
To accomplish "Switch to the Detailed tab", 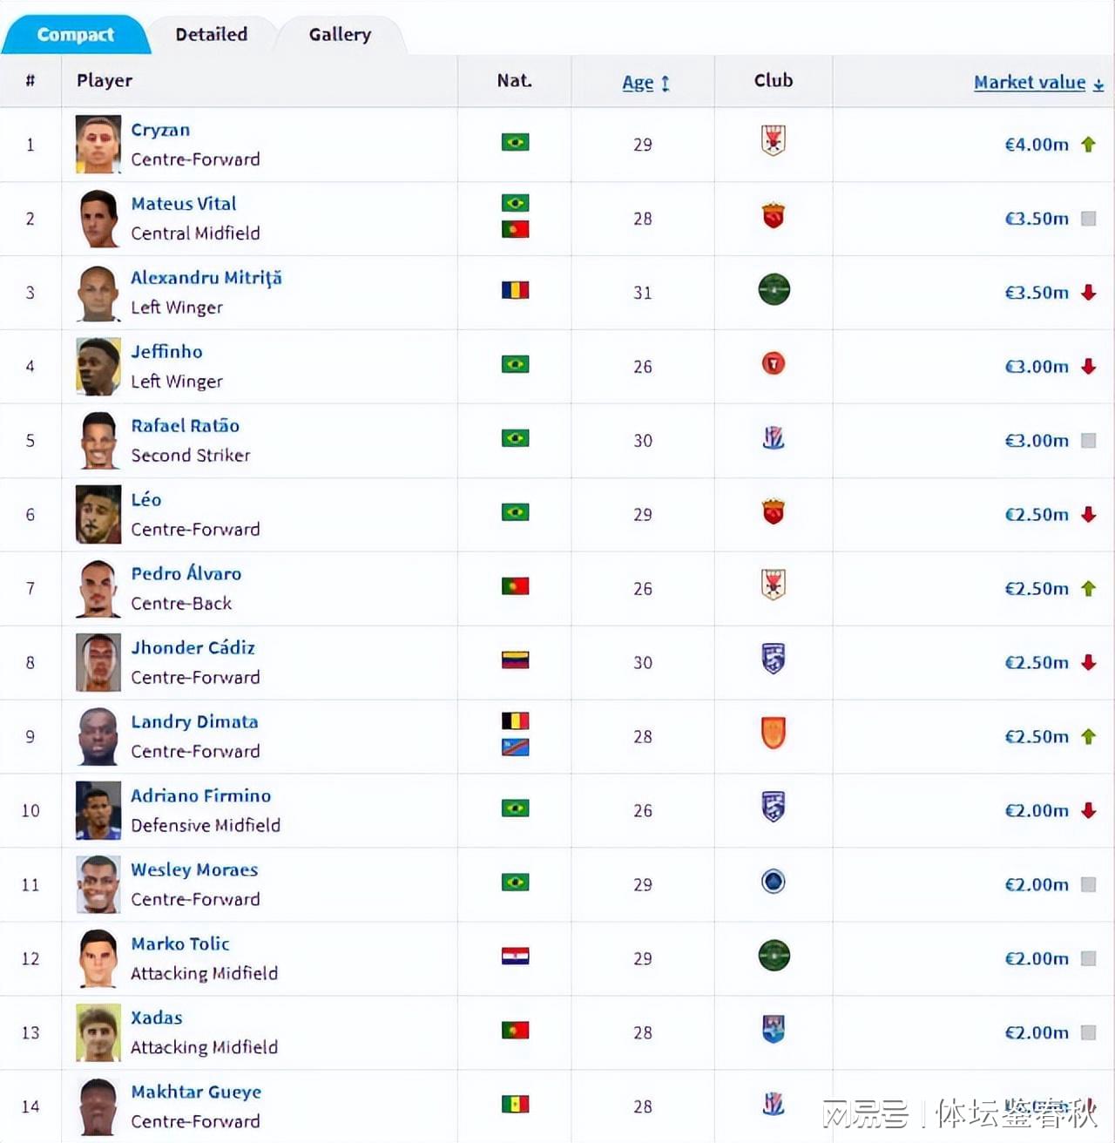I will coord(212,34).
